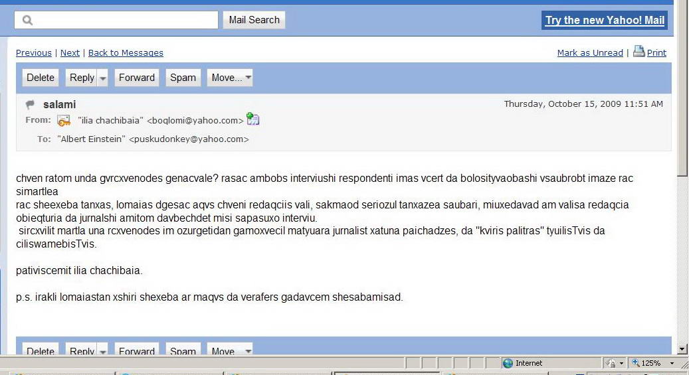Click the word "ciliswamebisTvis." in the body
Screen dimensions: 689x375
coord(56,244)
